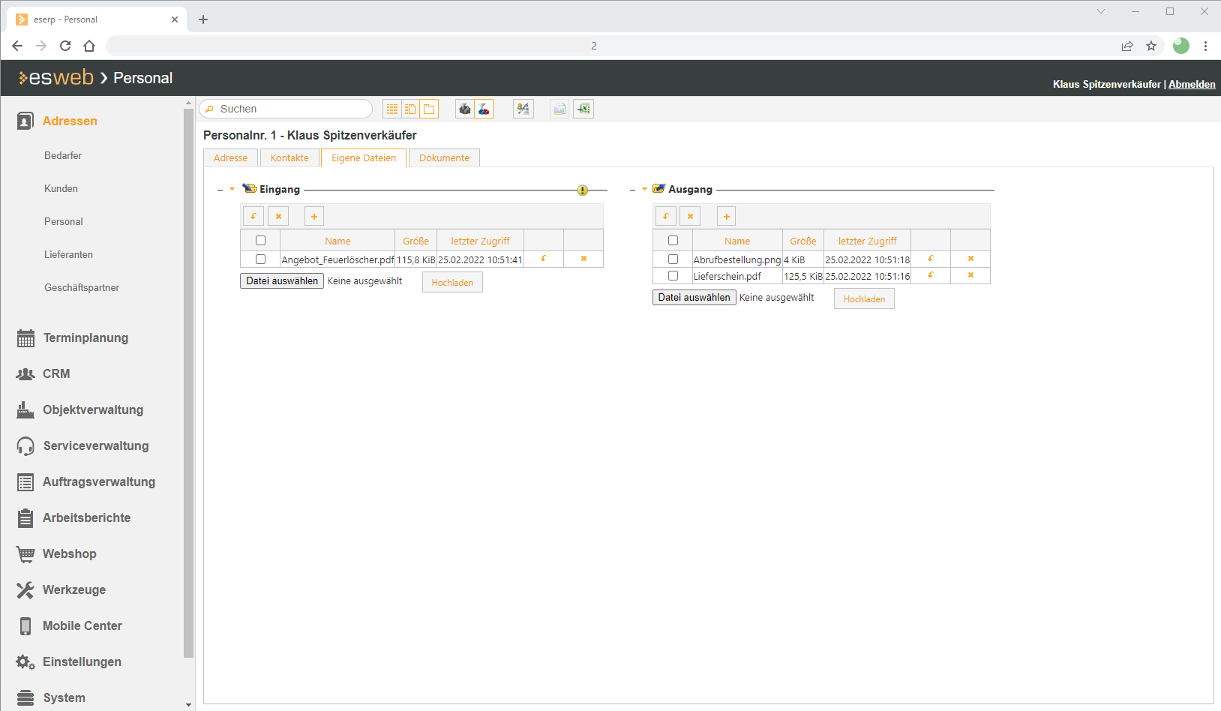Click the red-blue filter funnel icon
Viewport: 1221px width, 711px height.
pyautogui.click(x=484, y=109)
